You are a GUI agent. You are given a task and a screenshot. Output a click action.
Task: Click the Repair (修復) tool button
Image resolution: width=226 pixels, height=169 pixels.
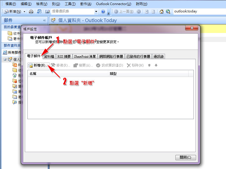(x=60, y=65)
